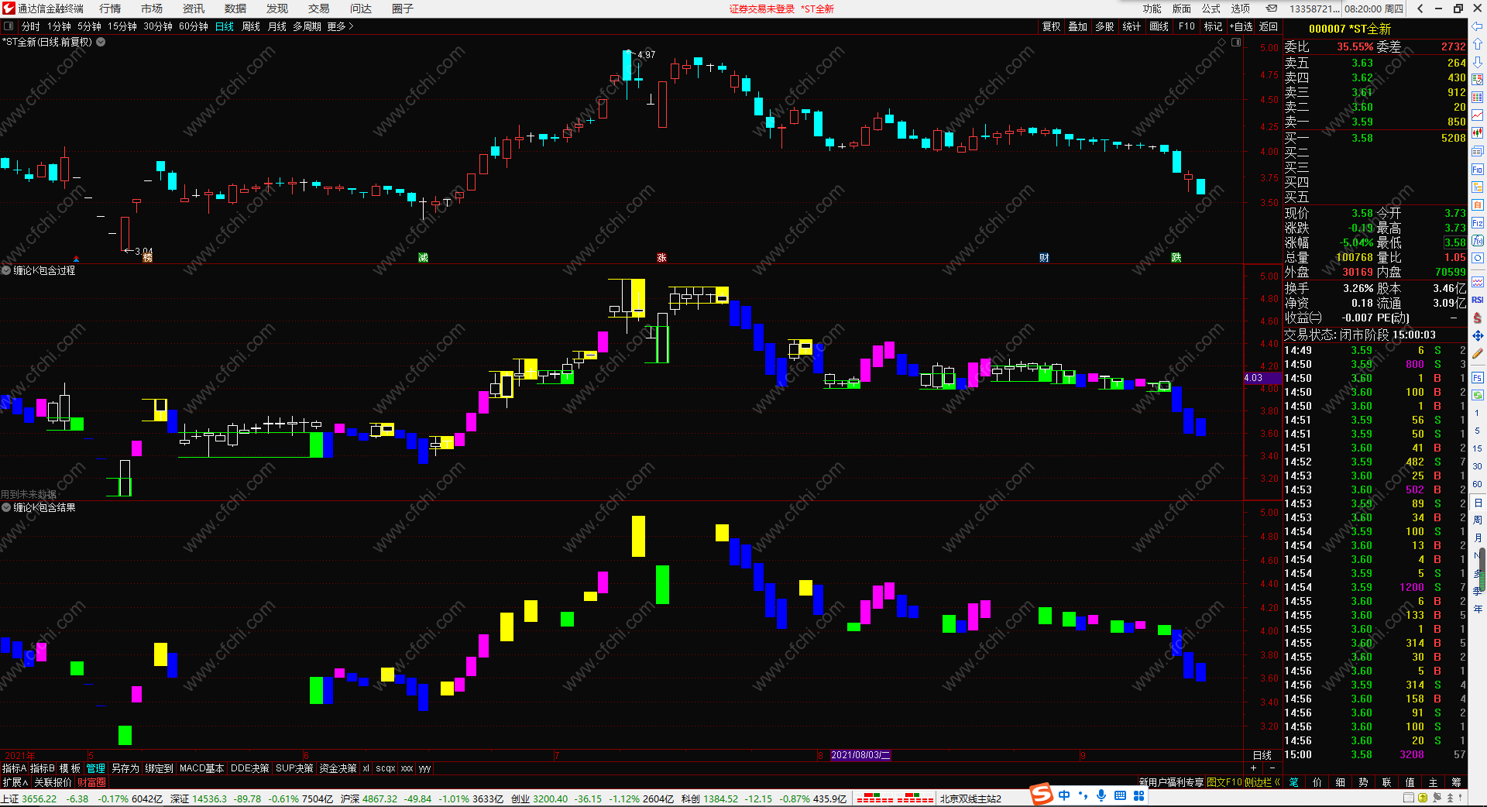The image size is (1487, 807).
Task: Click the back arrow icon in right sidebar
Action: (x=1478, y=26)
